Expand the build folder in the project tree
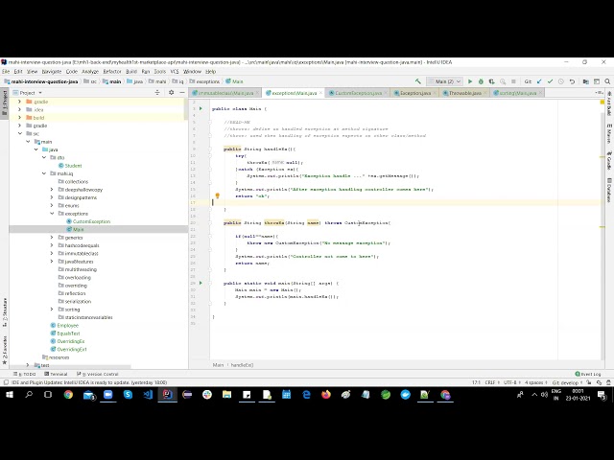 (19, 118)
